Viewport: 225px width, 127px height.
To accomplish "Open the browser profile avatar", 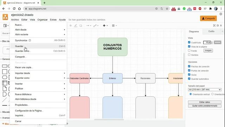I will pos(216,8).
